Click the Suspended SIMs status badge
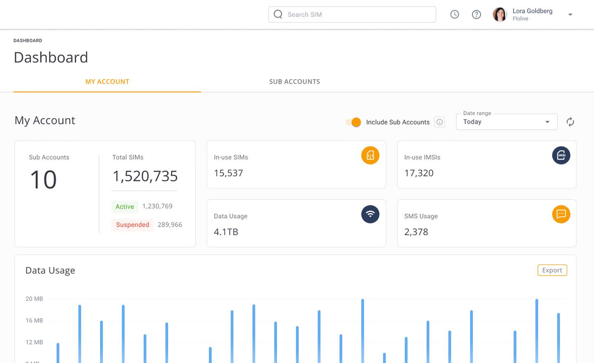The height and width of the screenshot is (363, 594). pyautogui.click(x=132, y=225)
